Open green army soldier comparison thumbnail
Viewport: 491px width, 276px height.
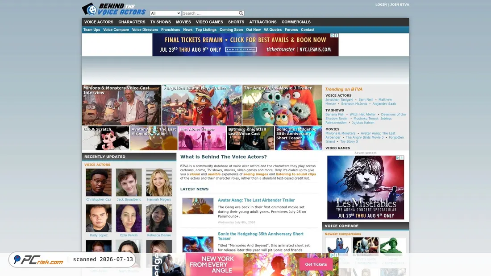(393, 246)
